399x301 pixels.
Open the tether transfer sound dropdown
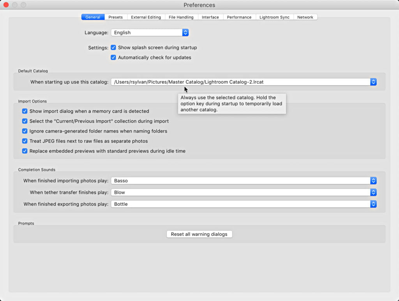pos(244,192)
